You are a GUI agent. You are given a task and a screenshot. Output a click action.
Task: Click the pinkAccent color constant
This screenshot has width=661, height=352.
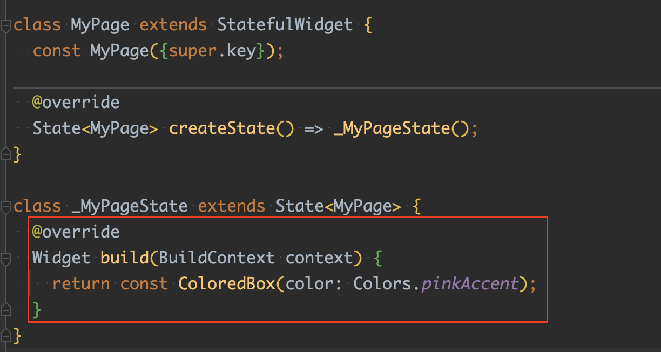(470, 283)
